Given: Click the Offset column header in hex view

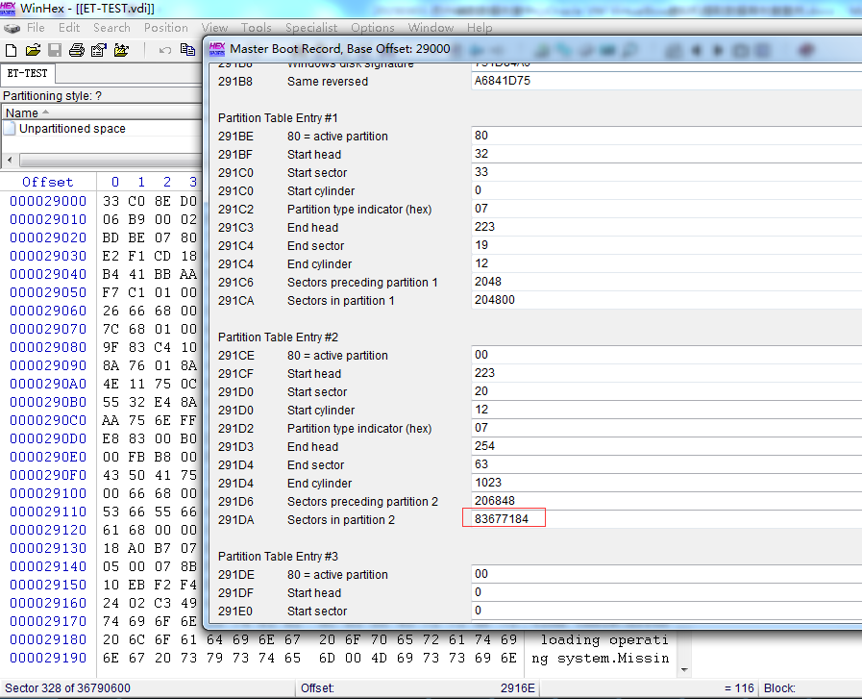Looking at the screenshot, I should pos(48,182).
